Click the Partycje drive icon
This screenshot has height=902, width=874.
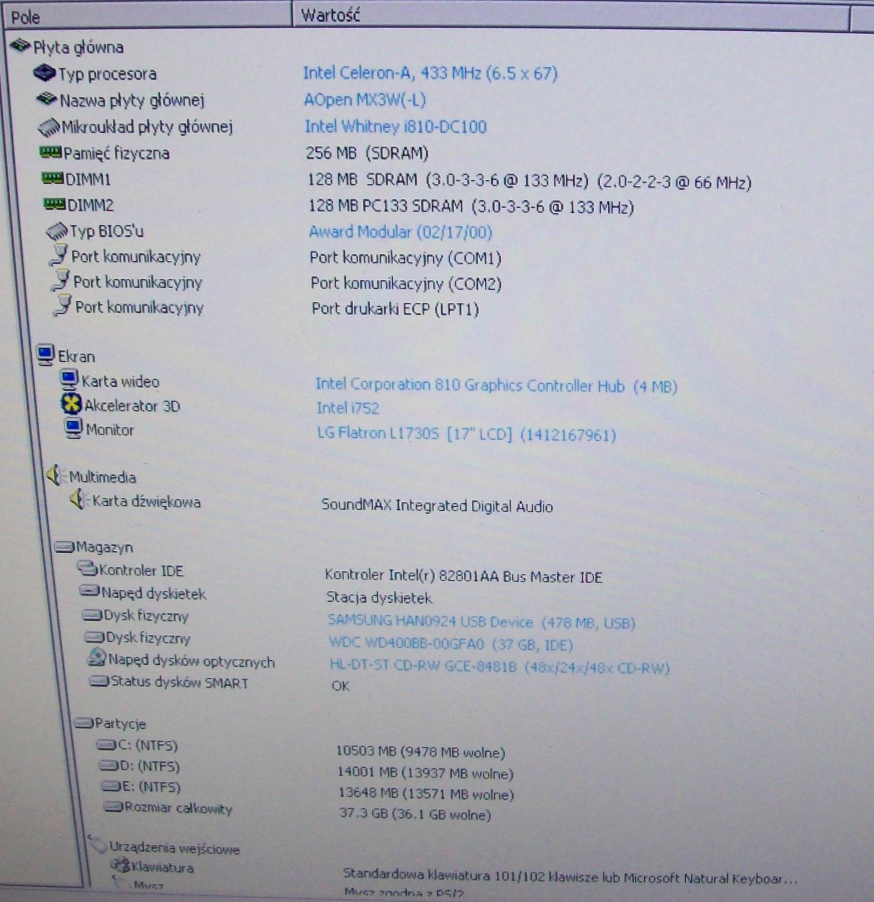(83, 723)
